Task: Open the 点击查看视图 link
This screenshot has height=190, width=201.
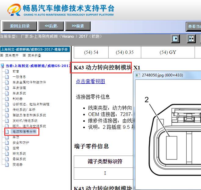Action: click(x=91, y=81)
